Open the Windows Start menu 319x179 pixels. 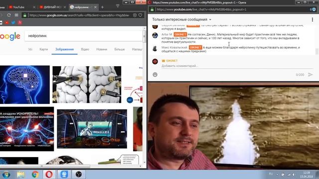pyautogui.click(x=6, y=175)
